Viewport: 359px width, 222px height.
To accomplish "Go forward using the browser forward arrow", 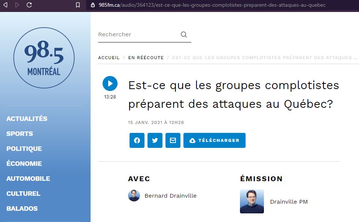I will coord(17,5).
